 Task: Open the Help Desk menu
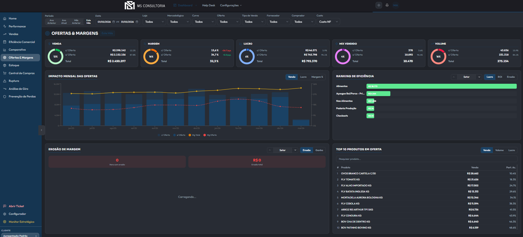point(209,5)
